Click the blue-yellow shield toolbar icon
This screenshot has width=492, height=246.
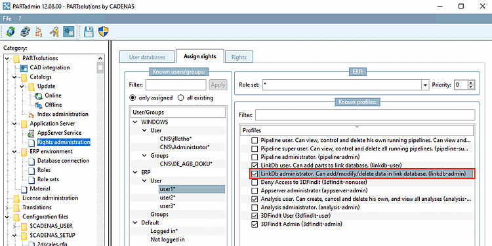(x=103, y=31)
